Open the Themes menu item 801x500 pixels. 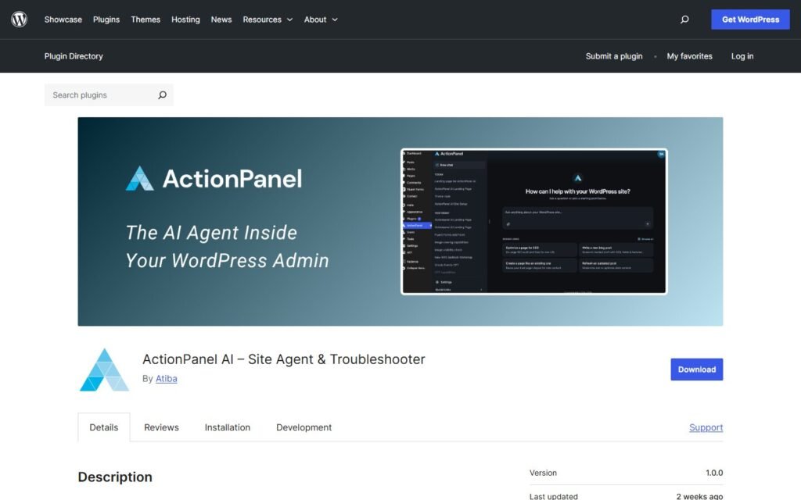145,20
